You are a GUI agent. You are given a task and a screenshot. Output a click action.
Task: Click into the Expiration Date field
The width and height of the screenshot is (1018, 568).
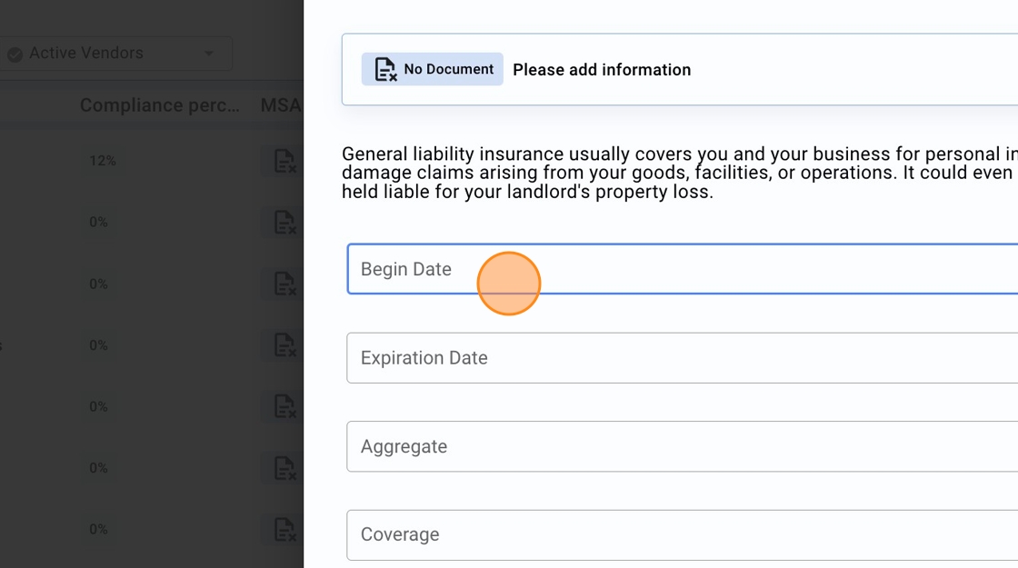click(x=682, y=358)
